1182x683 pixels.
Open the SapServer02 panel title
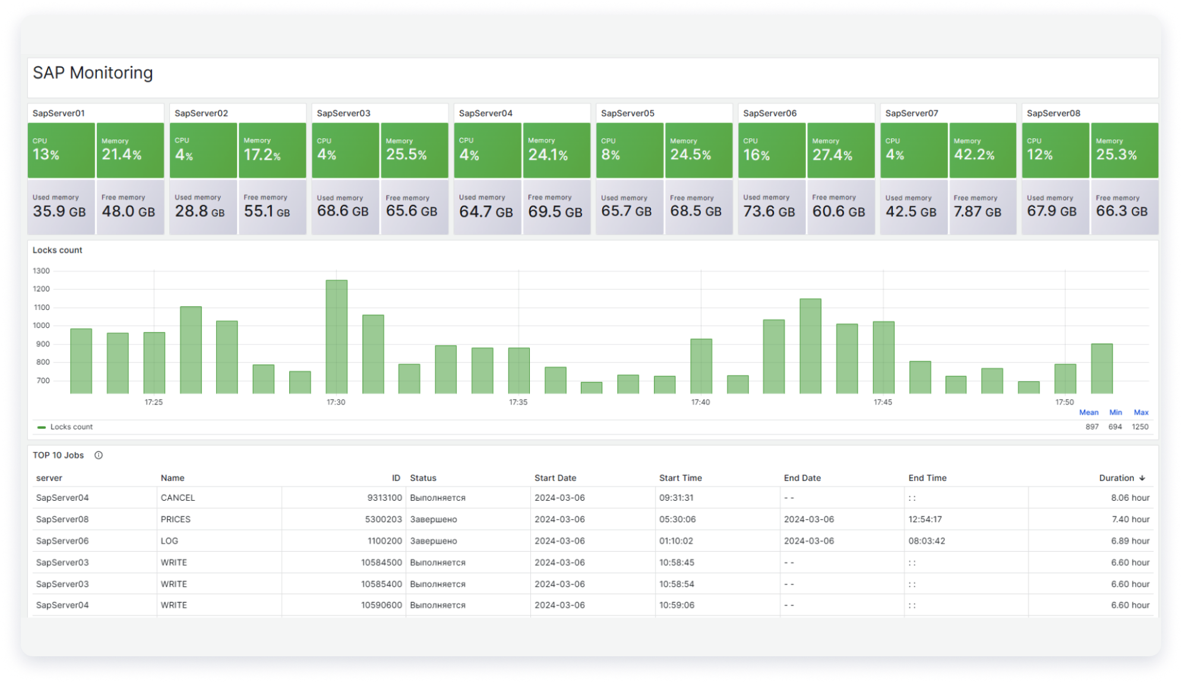tap(201, 113)
